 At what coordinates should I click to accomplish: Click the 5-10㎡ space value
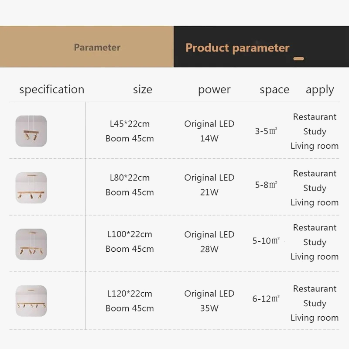pos(266,241)
